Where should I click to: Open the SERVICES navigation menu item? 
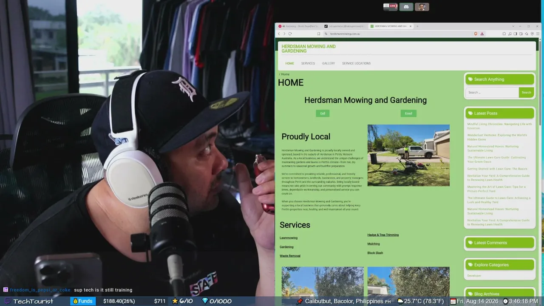pyautogui.click(x=308, y=63)
